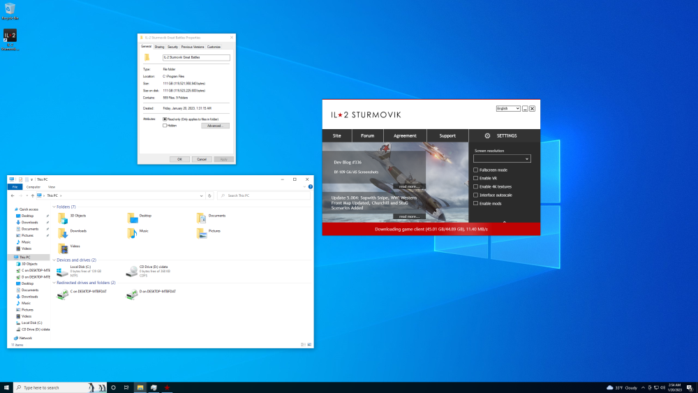Open the CD Drive (D:) cidata icon

click(132, 271)
